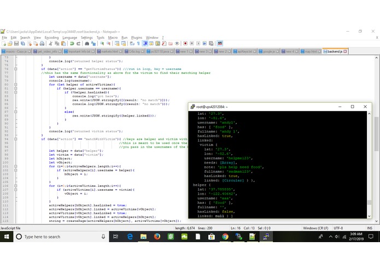Zoom in using magnifier plus icon
This screenshot has height=270, width=380.
[102, 44]
